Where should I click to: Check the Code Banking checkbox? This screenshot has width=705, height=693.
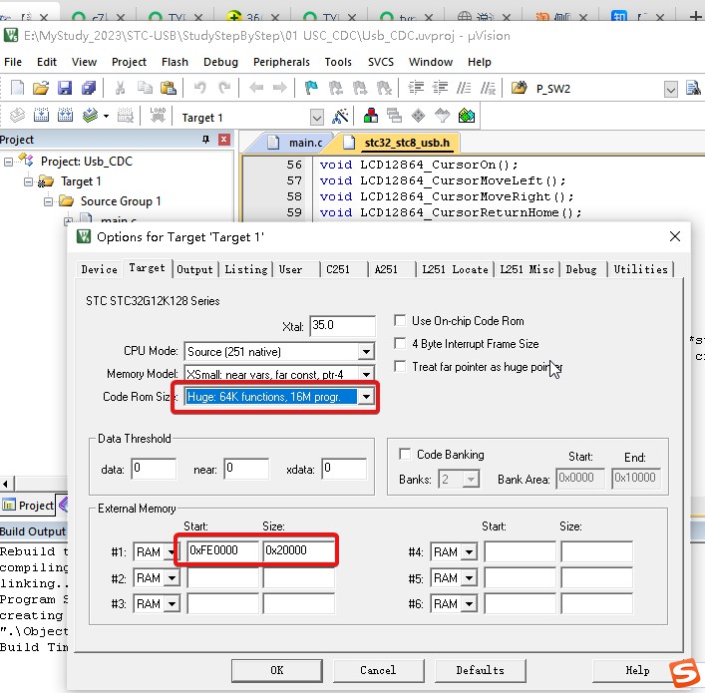(x=406, y=455)
